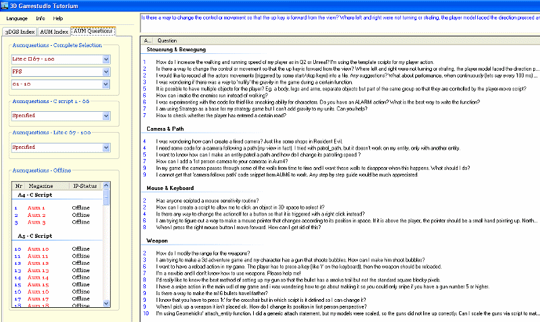Select question about crosshair script definition
540x322 pixels.
[x=261, y=300]
